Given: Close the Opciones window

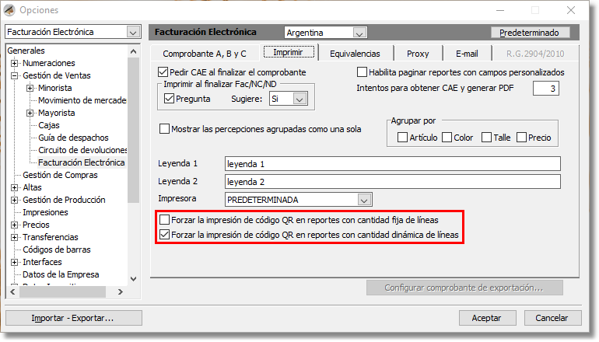Looking at the screenshot, I should coord(571,10).
